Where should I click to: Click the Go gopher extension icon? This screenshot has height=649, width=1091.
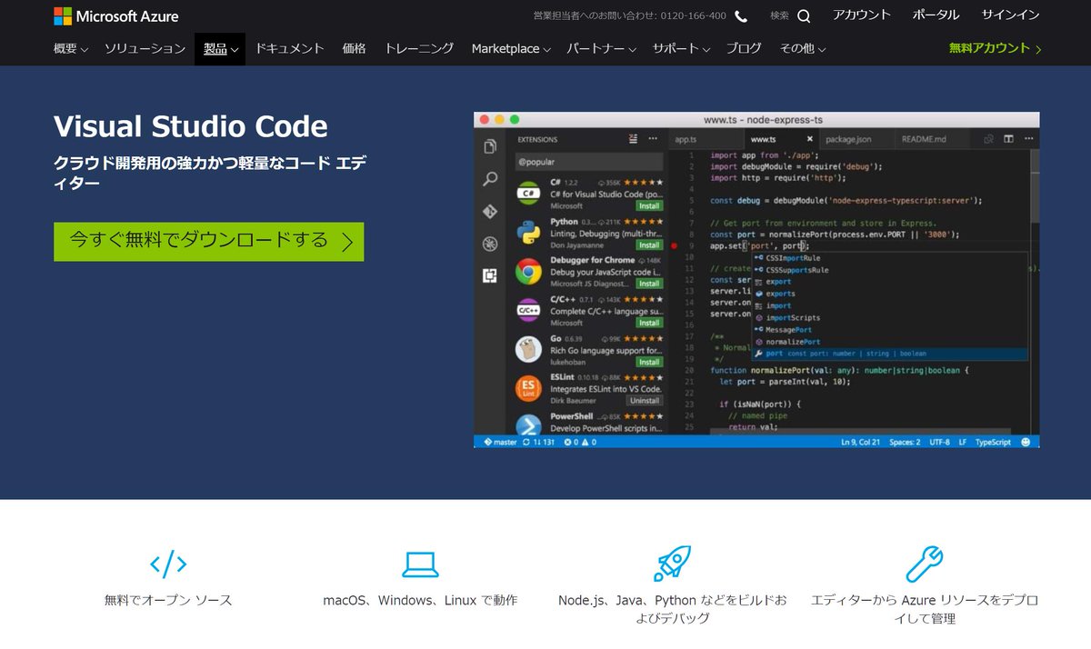click(x=529, y=350)
